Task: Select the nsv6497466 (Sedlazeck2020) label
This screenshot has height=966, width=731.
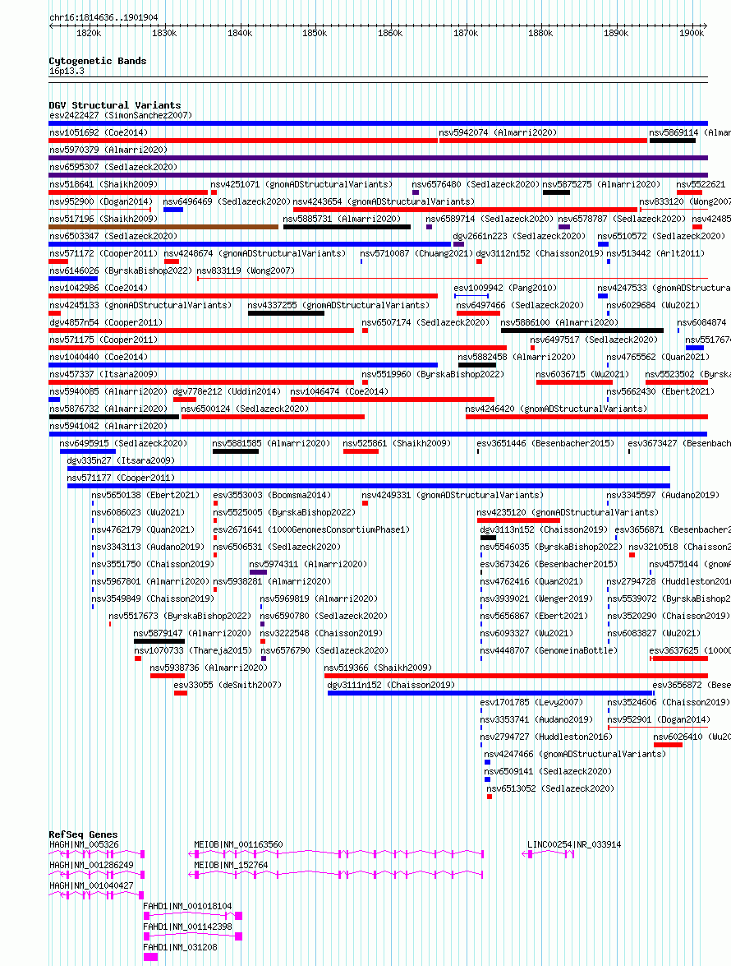Action: click(x=520, y=305)
